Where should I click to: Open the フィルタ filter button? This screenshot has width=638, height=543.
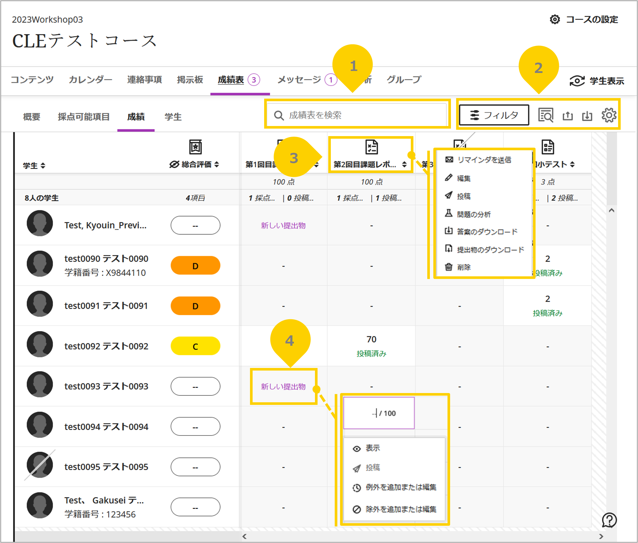[x=494, y=115]
